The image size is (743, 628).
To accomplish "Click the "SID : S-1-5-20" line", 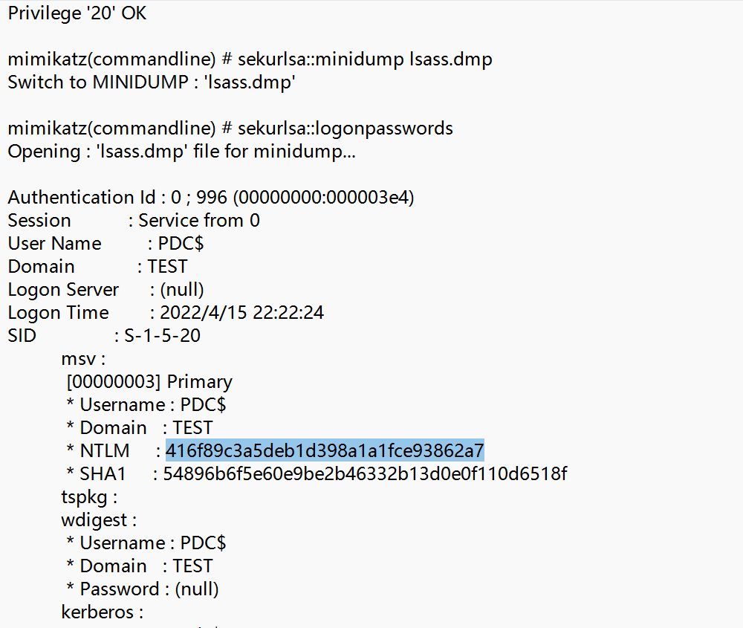I will [x=104, y=336].
